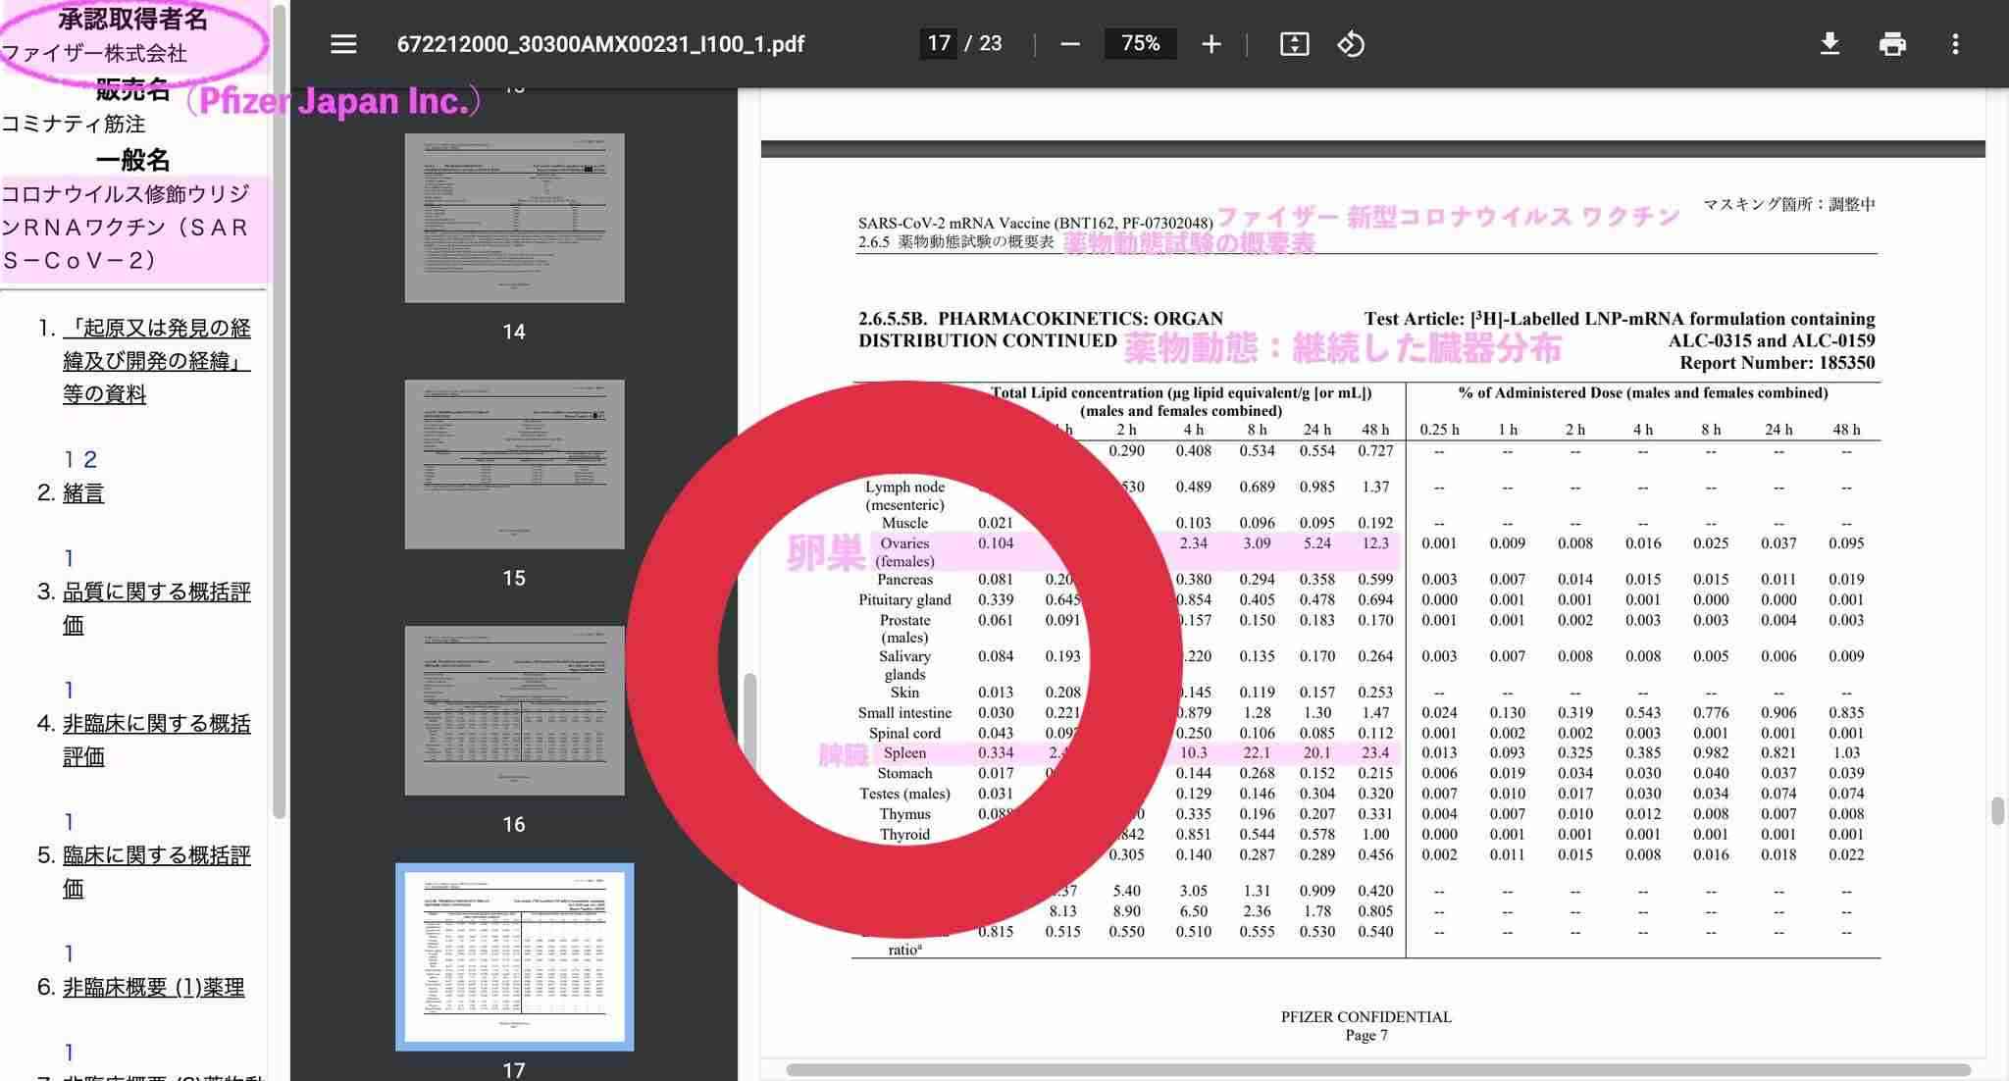Zoom out with the minus icon

[x=1070, y=44]
